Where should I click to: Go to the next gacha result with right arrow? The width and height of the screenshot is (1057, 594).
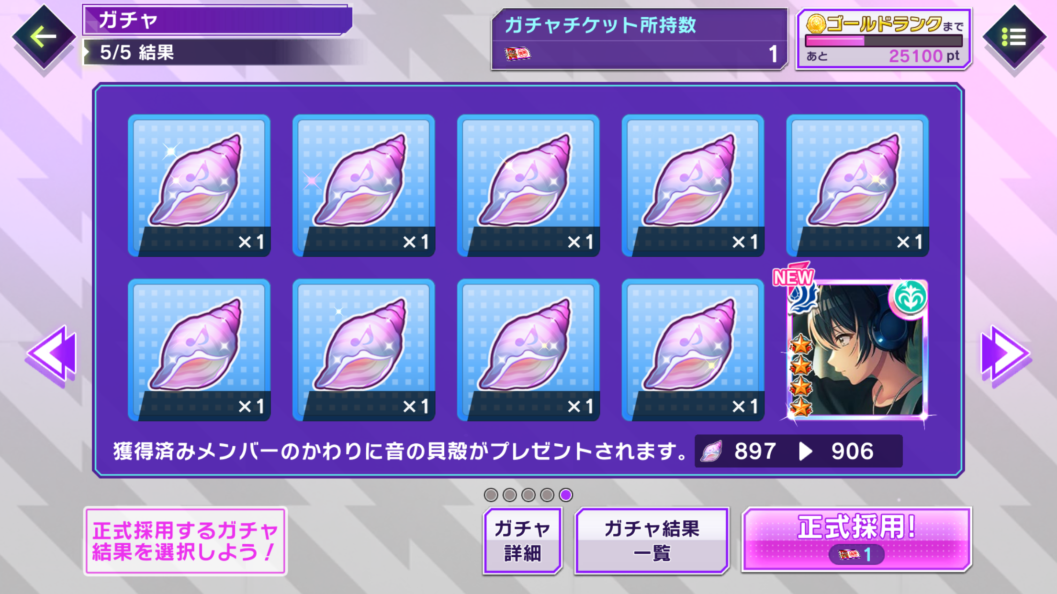point(1005,354)
